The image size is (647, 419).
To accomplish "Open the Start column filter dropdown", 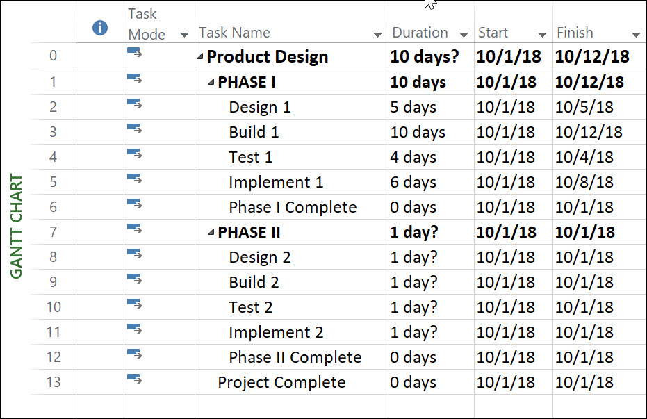I will click(x=542, y=35).
